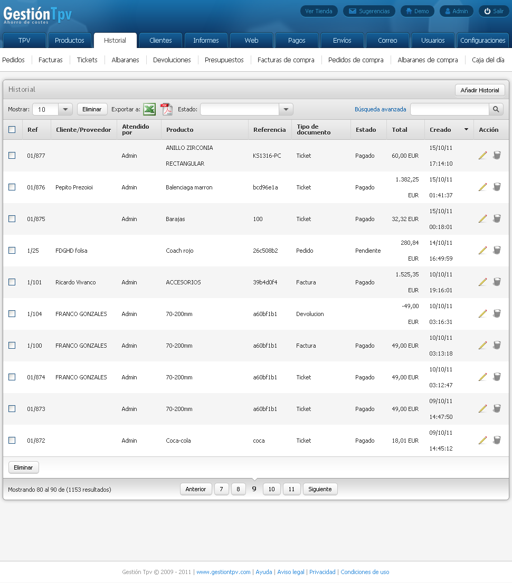Open the Mostrar rows-per-page dropdown

coord(65,109)
